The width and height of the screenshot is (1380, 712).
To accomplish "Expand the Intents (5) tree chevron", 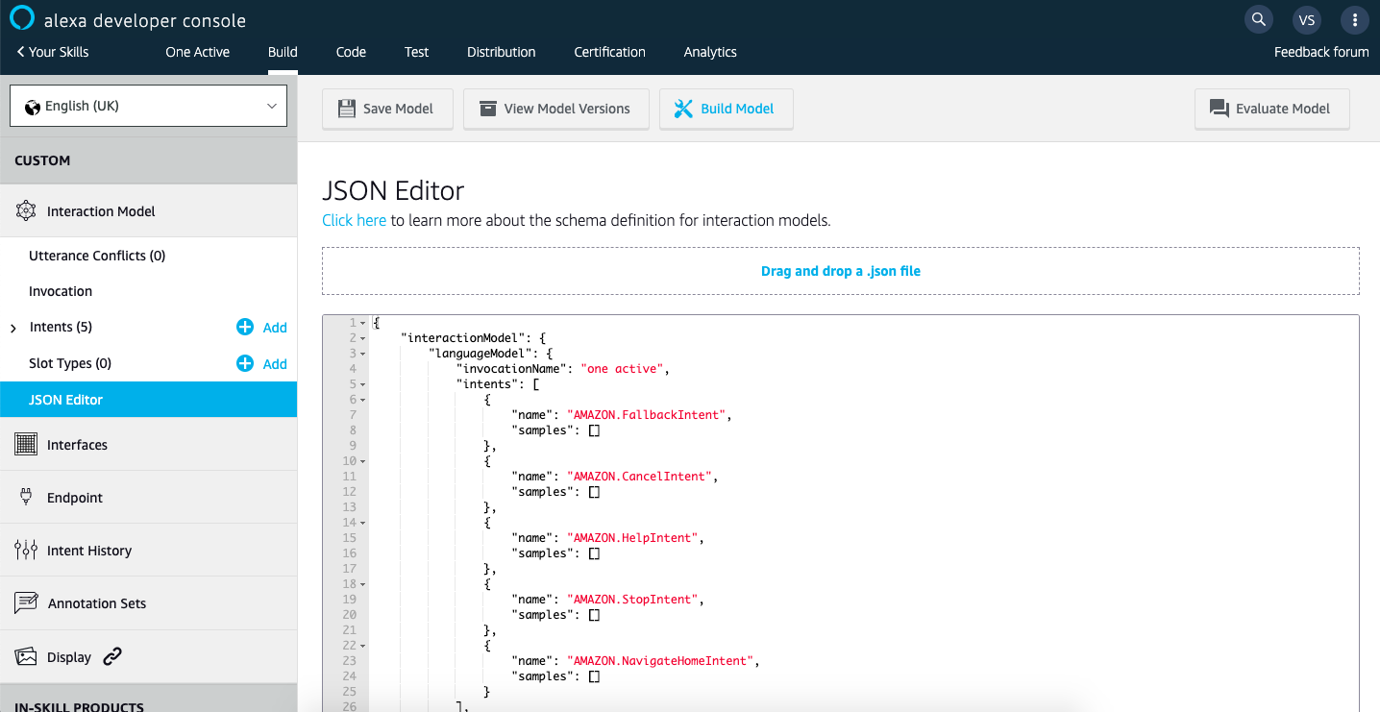I will click(x=13, y=329).
